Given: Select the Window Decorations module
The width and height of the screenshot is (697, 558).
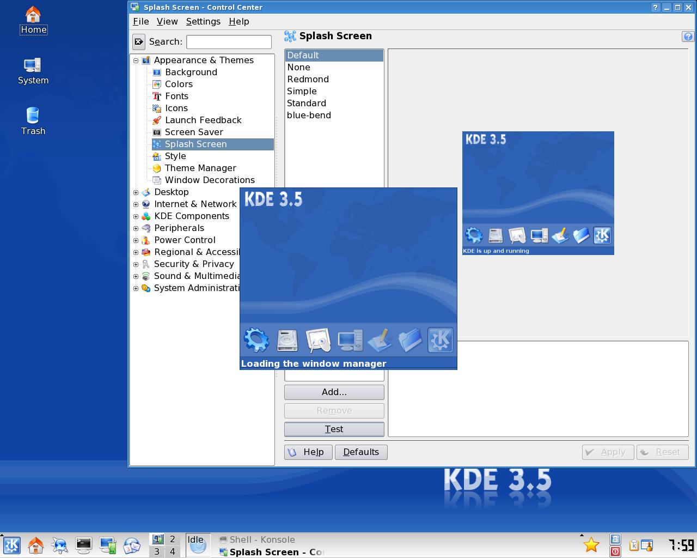Looking at the screenshot, I should pyautogui.click(x=210, y=180).
